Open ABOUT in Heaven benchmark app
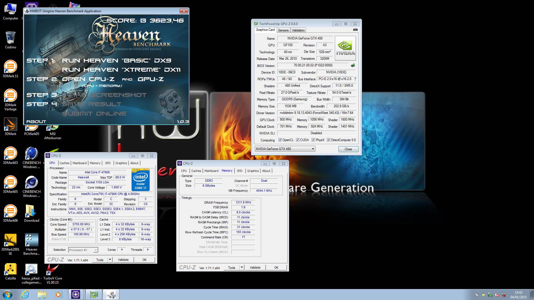The height and width of the screenshot is (300, 534). pyautogui.click(x=36, y=122)
